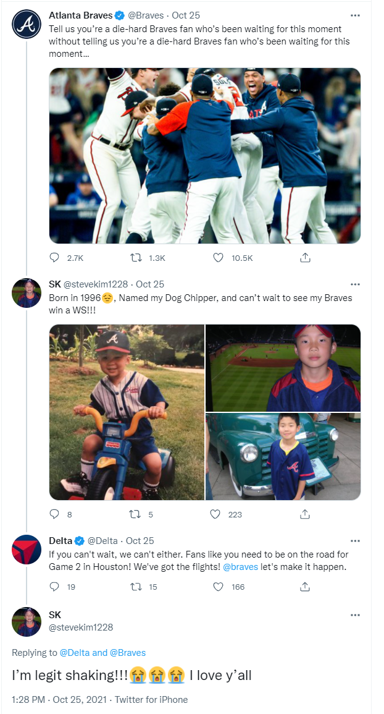This screenshot has height=714, width=384.
Task: Open the Atlanta Braves profile avatar
Action: click(27, 24)
